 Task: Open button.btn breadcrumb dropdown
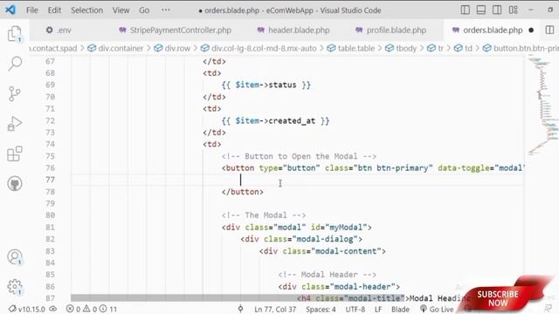pyautogui.click(x=521, y=48)
